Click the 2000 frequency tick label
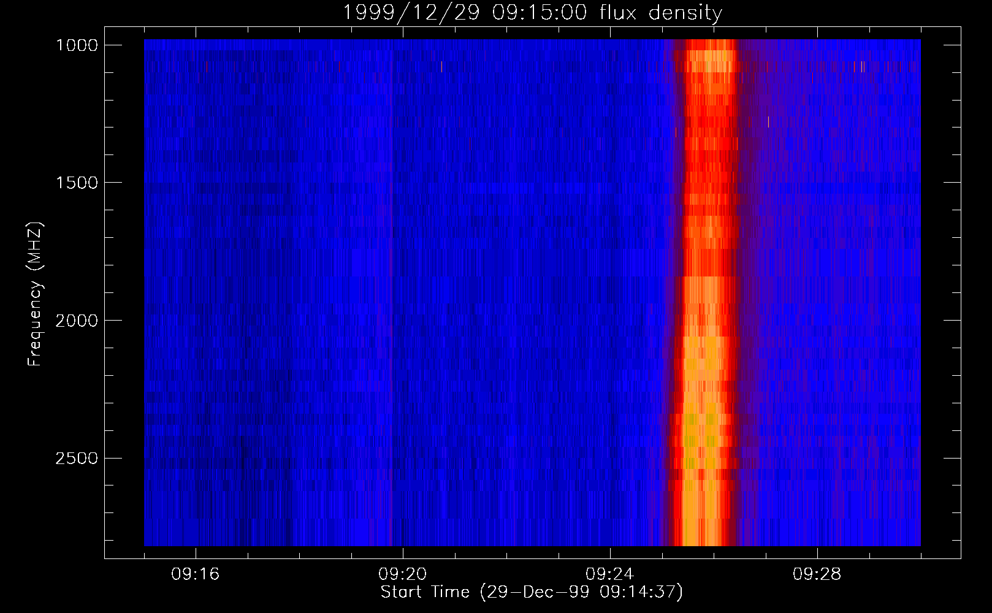 tap(77, 321)
